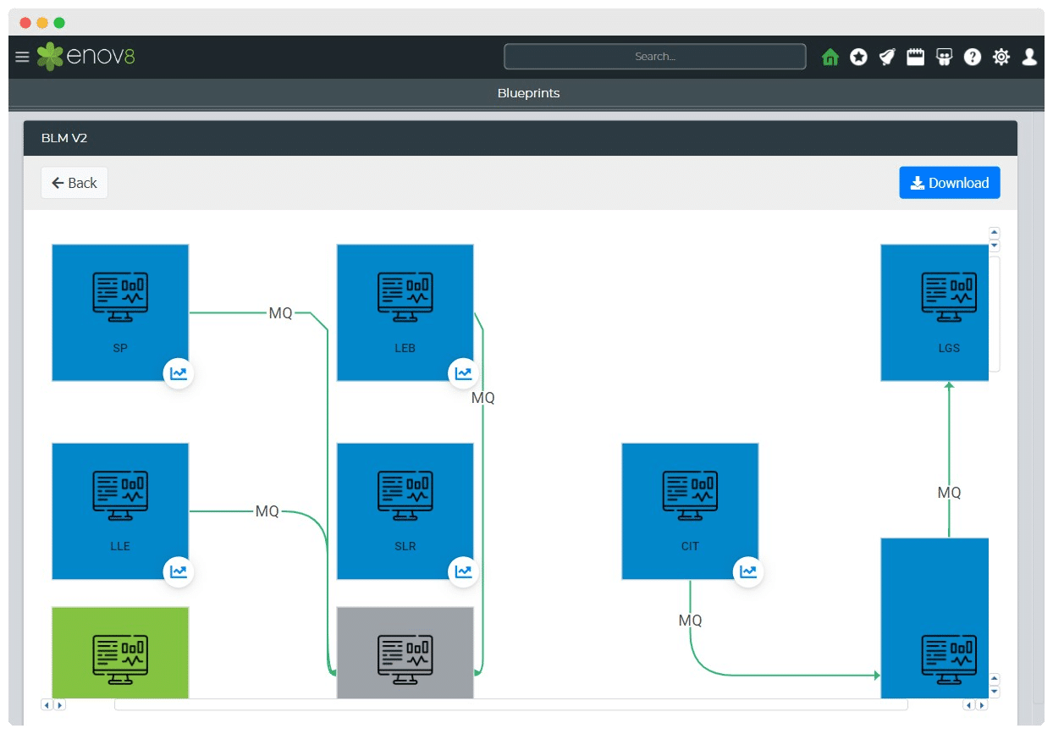Click the Back button
Image resolution: width=1053 pixels, height=734 pixels.
(x=74, y=183)
